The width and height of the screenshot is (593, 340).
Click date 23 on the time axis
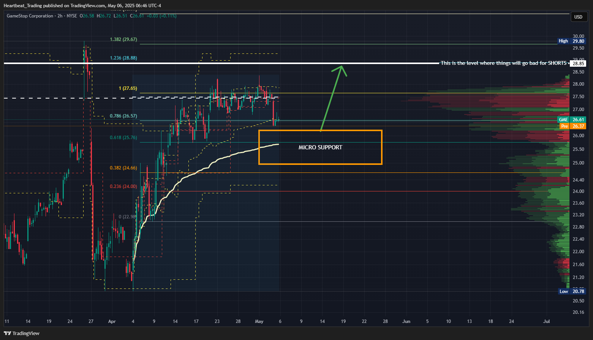217,321
